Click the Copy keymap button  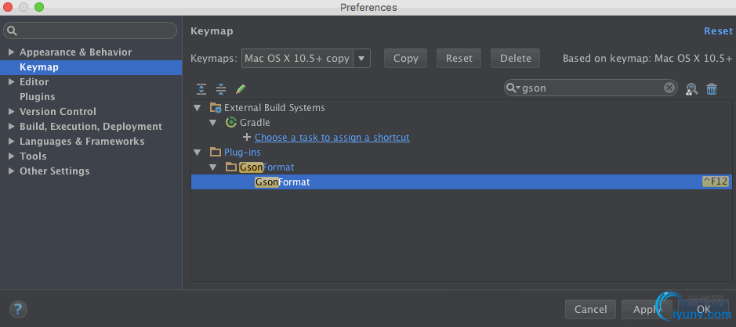point(405,58)
